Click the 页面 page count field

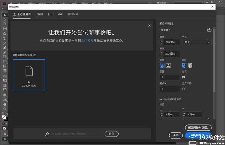click(x=169, y=77)
